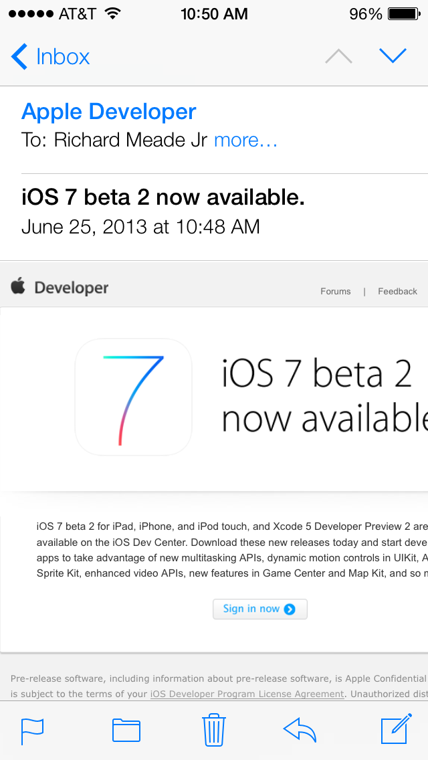Image resolution: width=428 pixels, height=760 pixels.
Task: Go back to Inbox
Action: tap(51, 57)
